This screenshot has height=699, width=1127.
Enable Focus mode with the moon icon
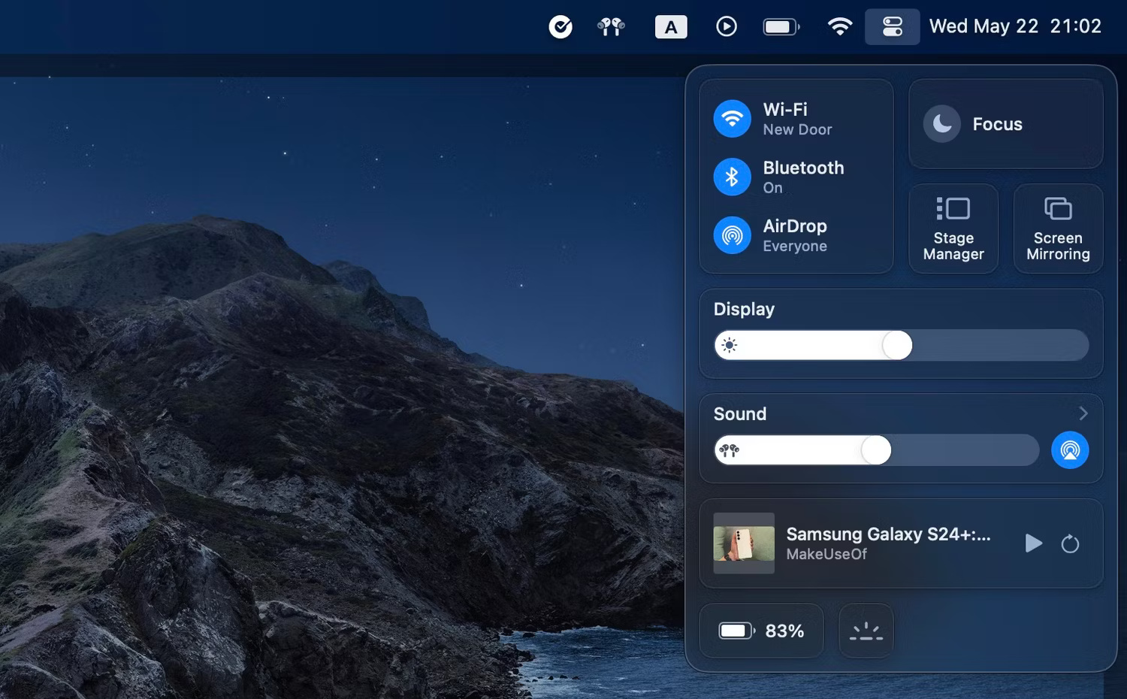pyautogui.click(x=942, y=124)
